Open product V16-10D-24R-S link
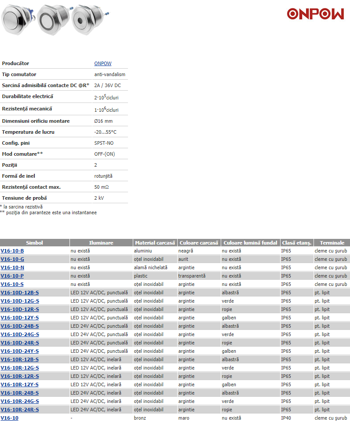The image size is (350, 421). [20, 343]
